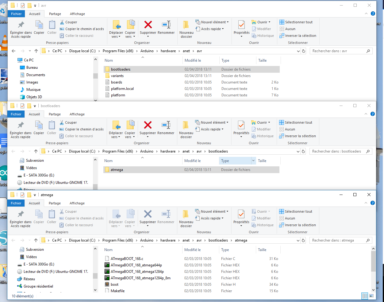Select atmega folder in bootloaders window

[x=191, y=170]
